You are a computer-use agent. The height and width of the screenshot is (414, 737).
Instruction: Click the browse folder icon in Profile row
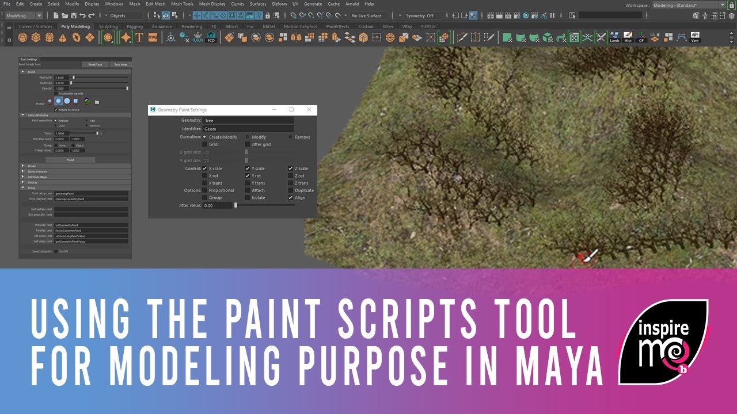(97, 102)
